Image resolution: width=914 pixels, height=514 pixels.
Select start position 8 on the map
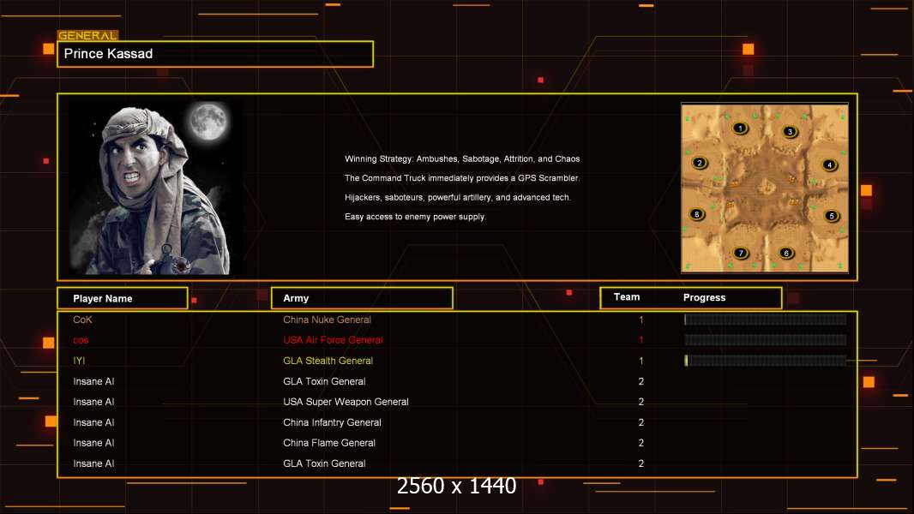(696, 214)
